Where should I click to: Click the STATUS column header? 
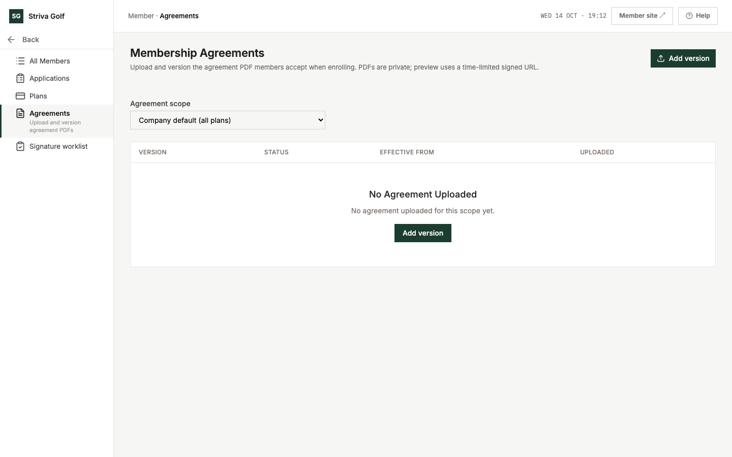(x=277, y=152)
